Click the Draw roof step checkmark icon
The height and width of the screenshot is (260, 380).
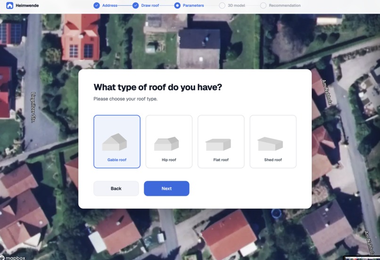(135, 5)
